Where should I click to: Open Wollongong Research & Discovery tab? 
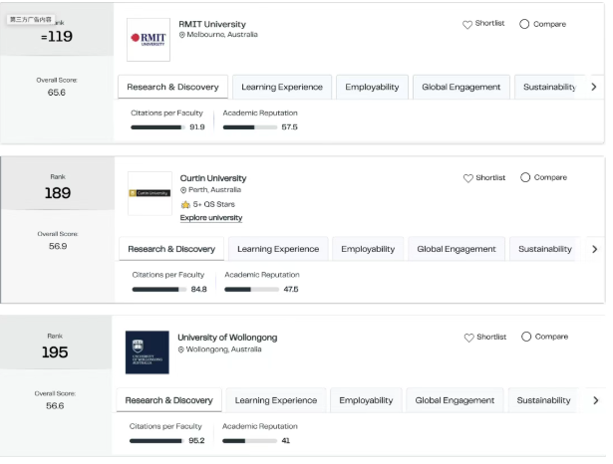pyautogui.click(x=168, y=400)
